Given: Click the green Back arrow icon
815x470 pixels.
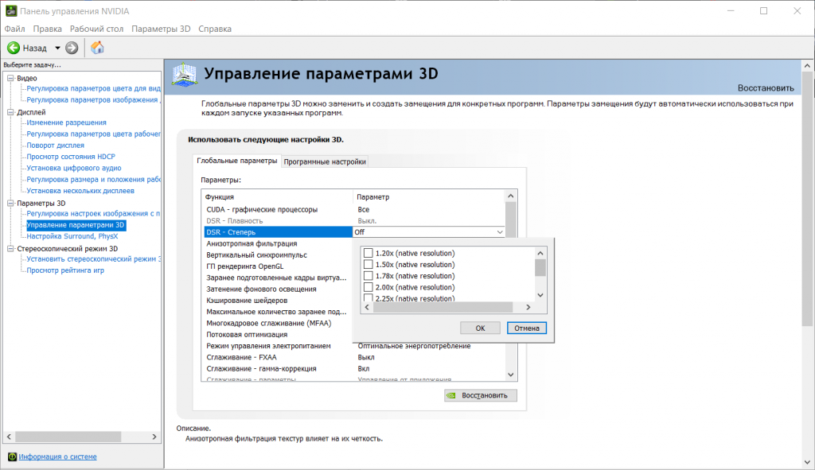Looking at the screenshot, I should [14, 48].
